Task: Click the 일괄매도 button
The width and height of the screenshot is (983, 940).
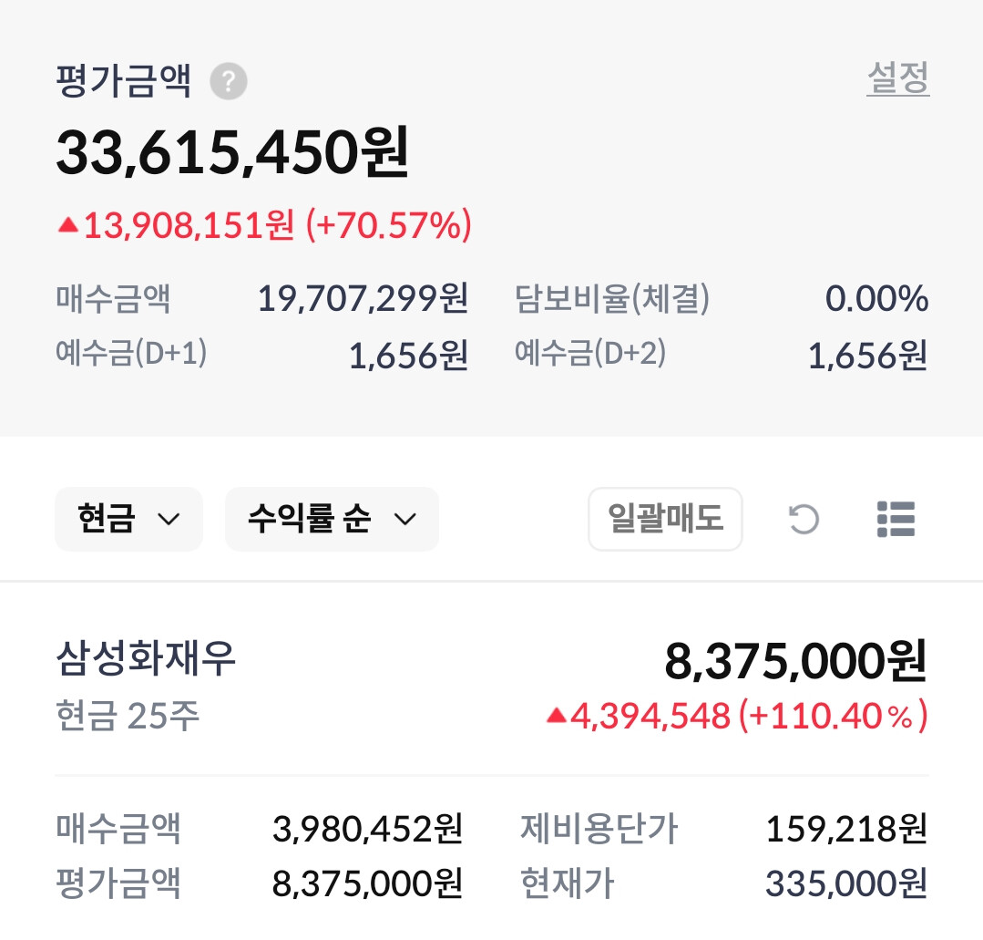Action: (x=665, y=519)
